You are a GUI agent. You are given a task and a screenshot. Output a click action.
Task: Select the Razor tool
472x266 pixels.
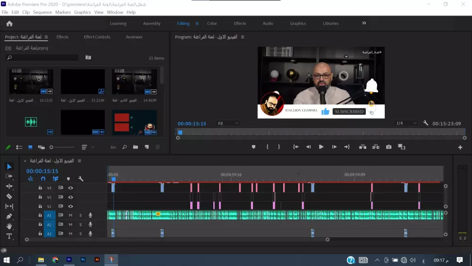point(9,196)
